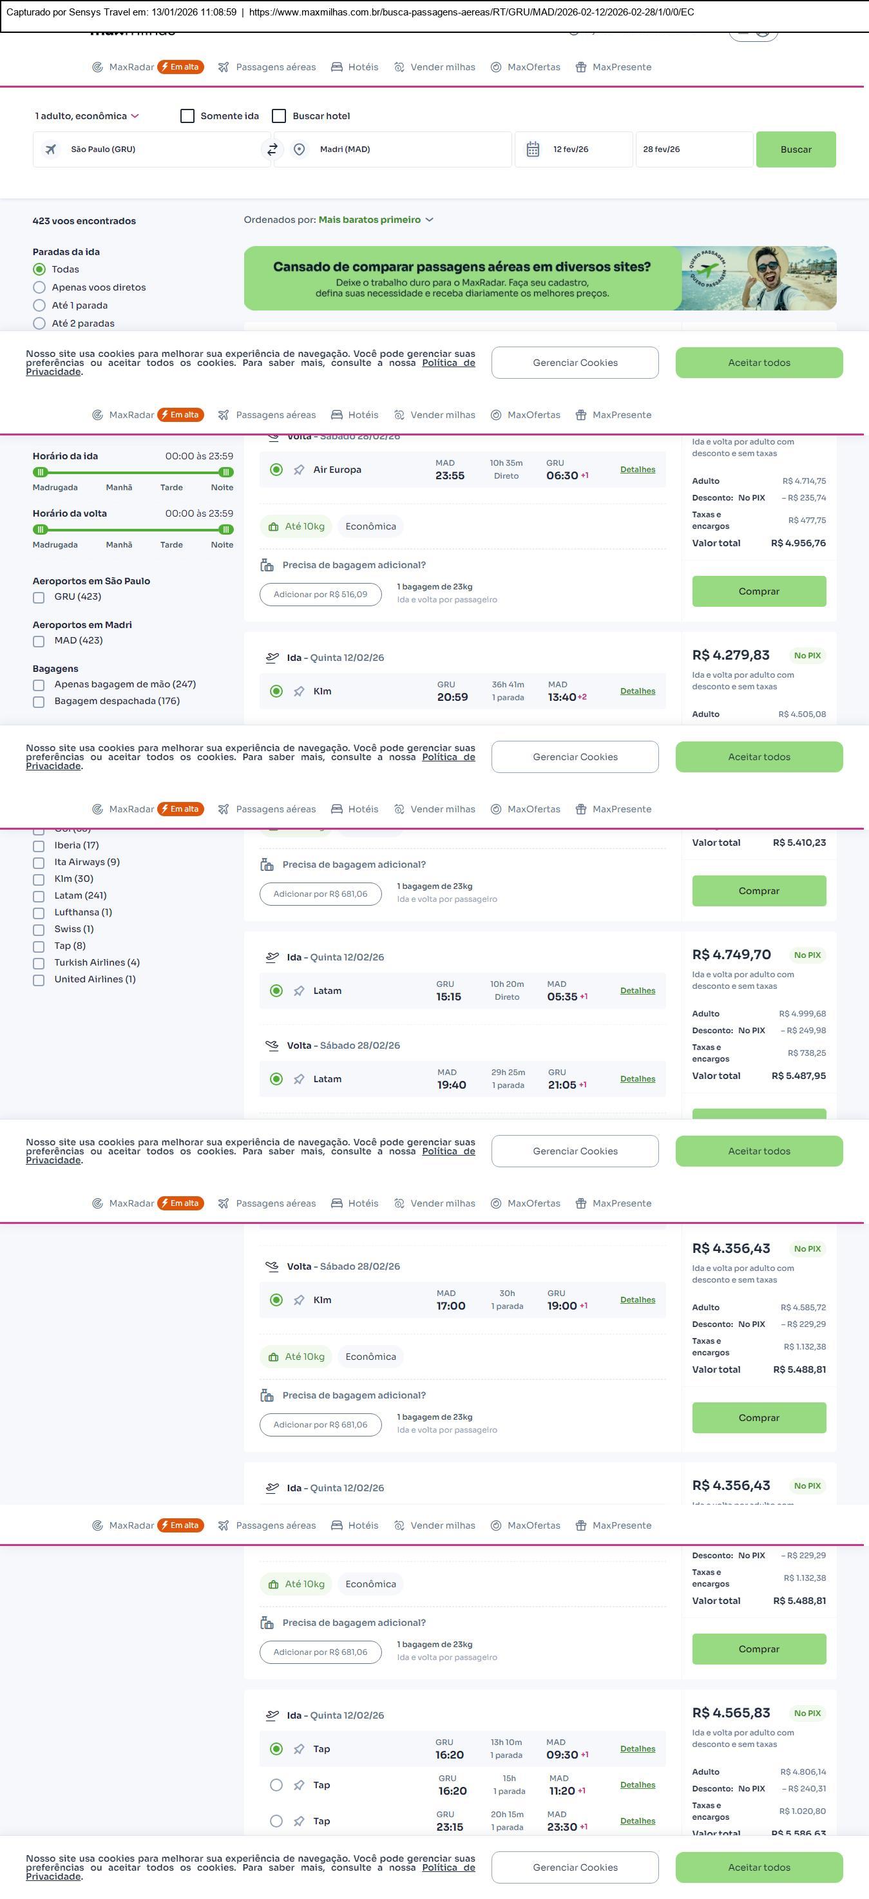Expand the 'Mais baratos primeiro' sort dropdown

point(376,220)
